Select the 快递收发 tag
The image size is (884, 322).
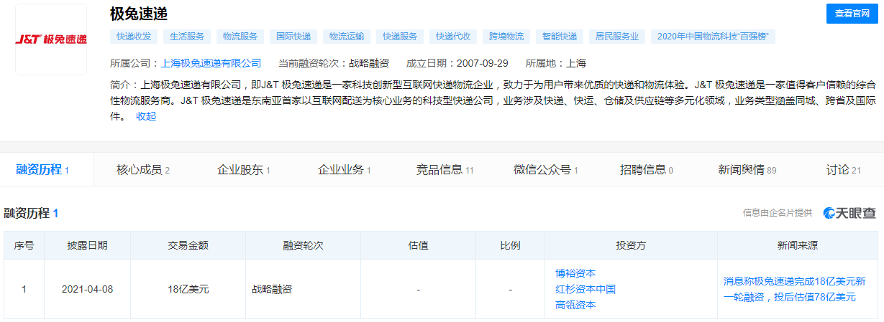click(x=134, y=36)
